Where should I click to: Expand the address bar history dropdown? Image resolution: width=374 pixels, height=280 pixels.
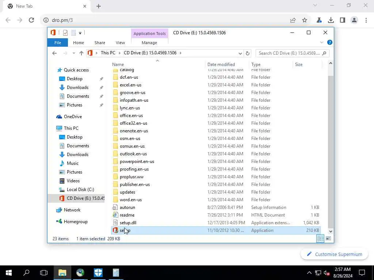coord(240,53)
